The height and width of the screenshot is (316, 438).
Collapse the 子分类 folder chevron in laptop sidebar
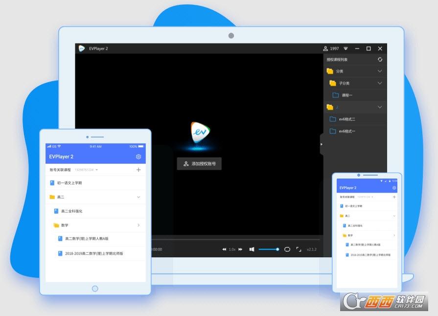click(380, 83)
